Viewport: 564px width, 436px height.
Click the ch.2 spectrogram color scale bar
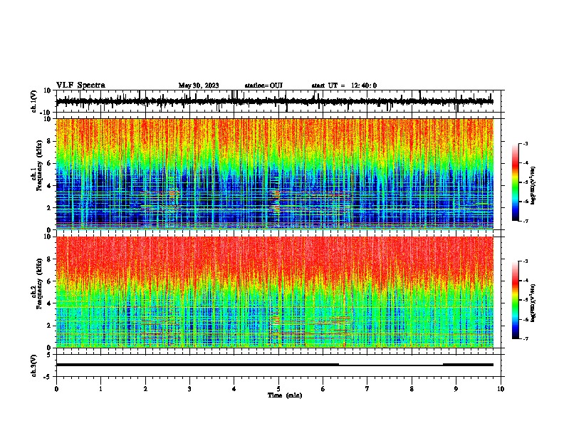coord(516,300)
